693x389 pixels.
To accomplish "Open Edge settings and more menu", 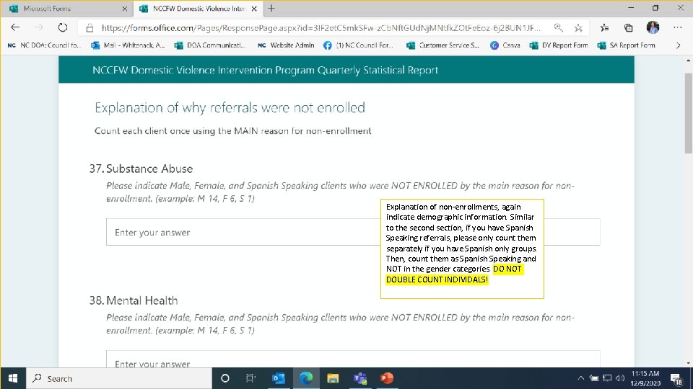I will [678, 27].
